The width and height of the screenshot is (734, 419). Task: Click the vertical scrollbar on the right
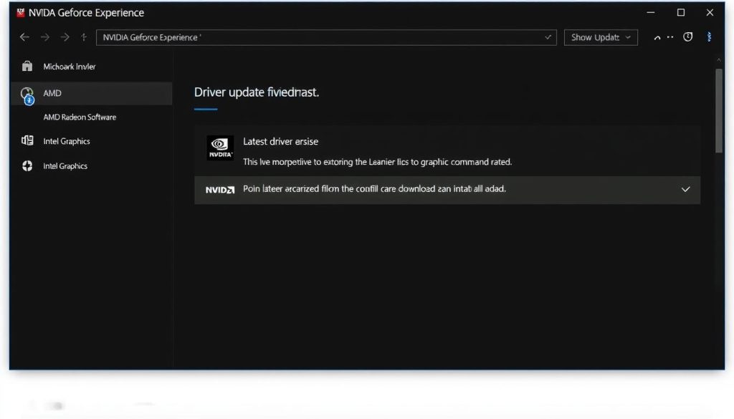point(718,111)
